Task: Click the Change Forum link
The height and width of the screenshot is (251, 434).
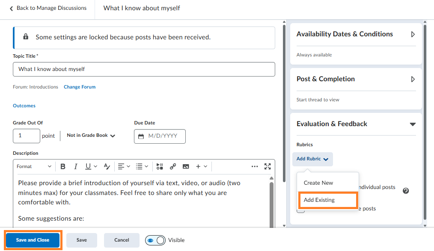Action: tap(79, 87)
